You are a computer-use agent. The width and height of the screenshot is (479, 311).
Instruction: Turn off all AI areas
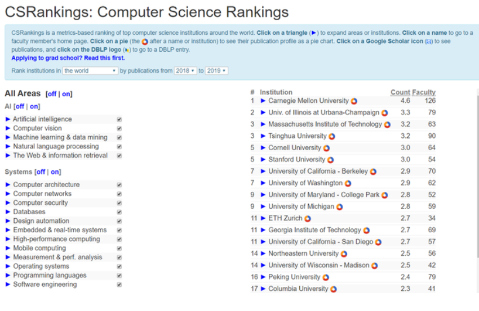tap(20, 106)
